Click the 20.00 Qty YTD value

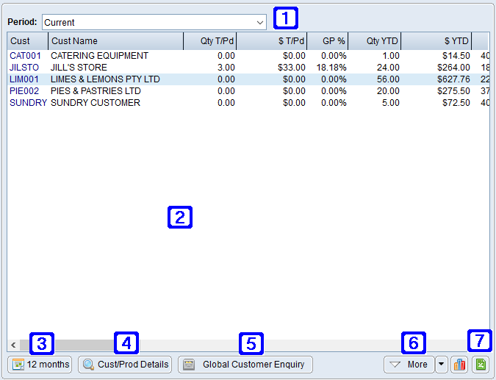388,91
